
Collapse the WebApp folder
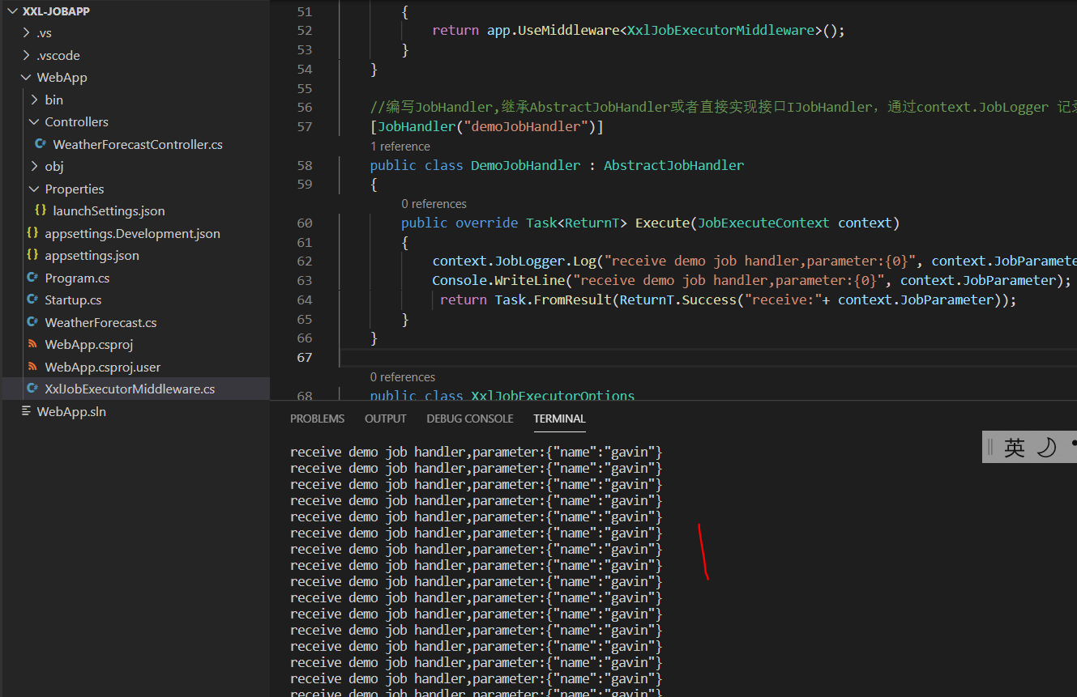(x=27, y=78)
